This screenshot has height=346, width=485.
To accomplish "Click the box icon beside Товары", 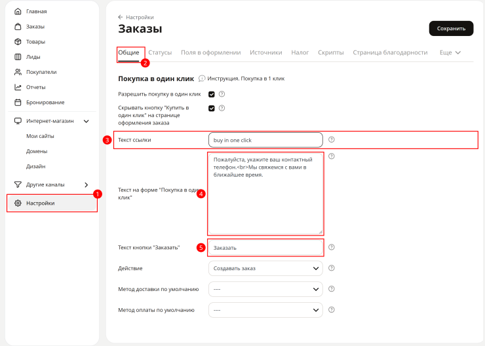I will 18,42.
